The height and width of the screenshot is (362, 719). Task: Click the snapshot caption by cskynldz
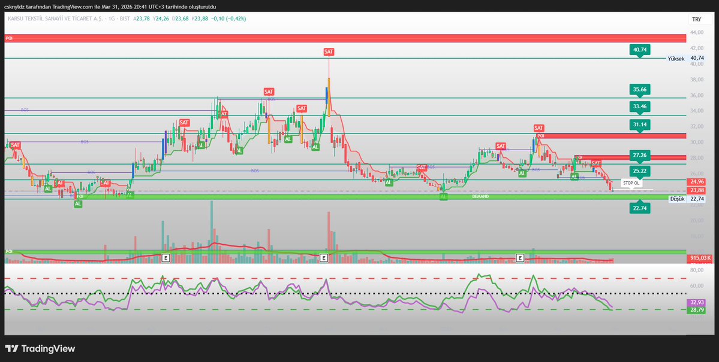pyautogui.click(x=110, y=7)
